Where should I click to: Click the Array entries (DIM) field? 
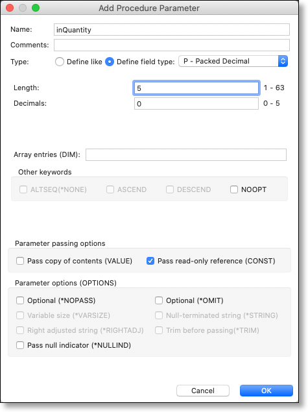(186, 155)
